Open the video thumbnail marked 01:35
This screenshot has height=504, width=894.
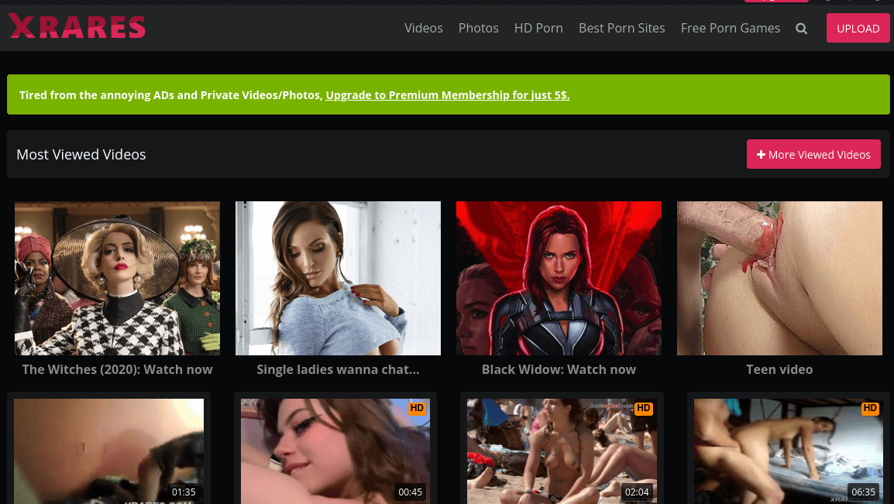point(108,449)
